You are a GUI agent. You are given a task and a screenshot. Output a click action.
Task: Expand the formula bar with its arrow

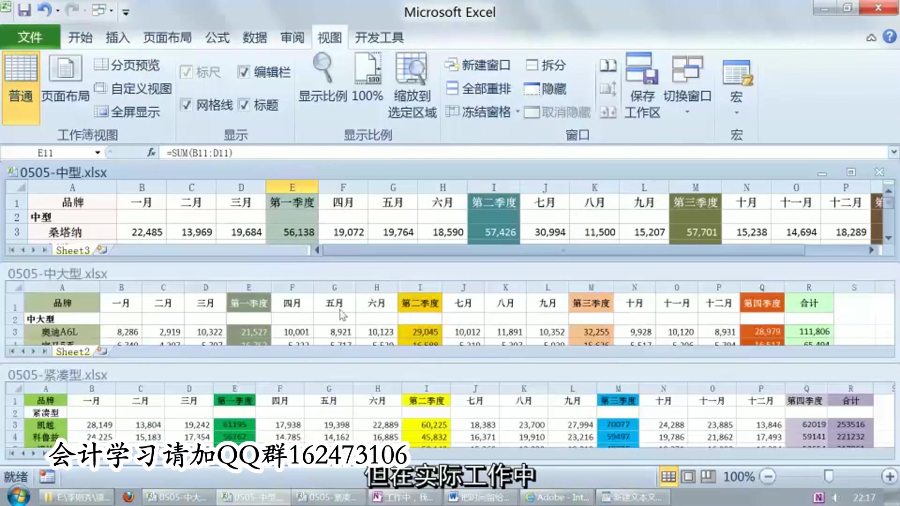pyautogui.click(x=893, y=152)
